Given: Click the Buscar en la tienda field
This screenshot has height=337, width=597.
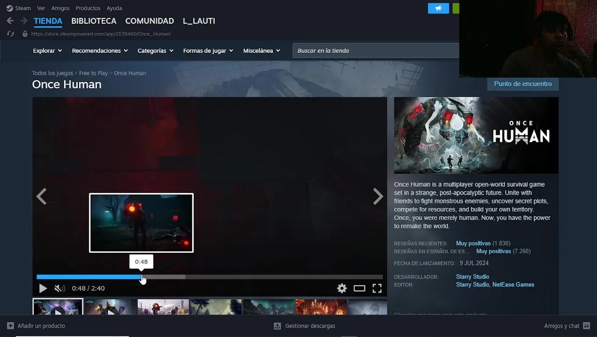Looking at the screenshot, I should pos(375,51).
